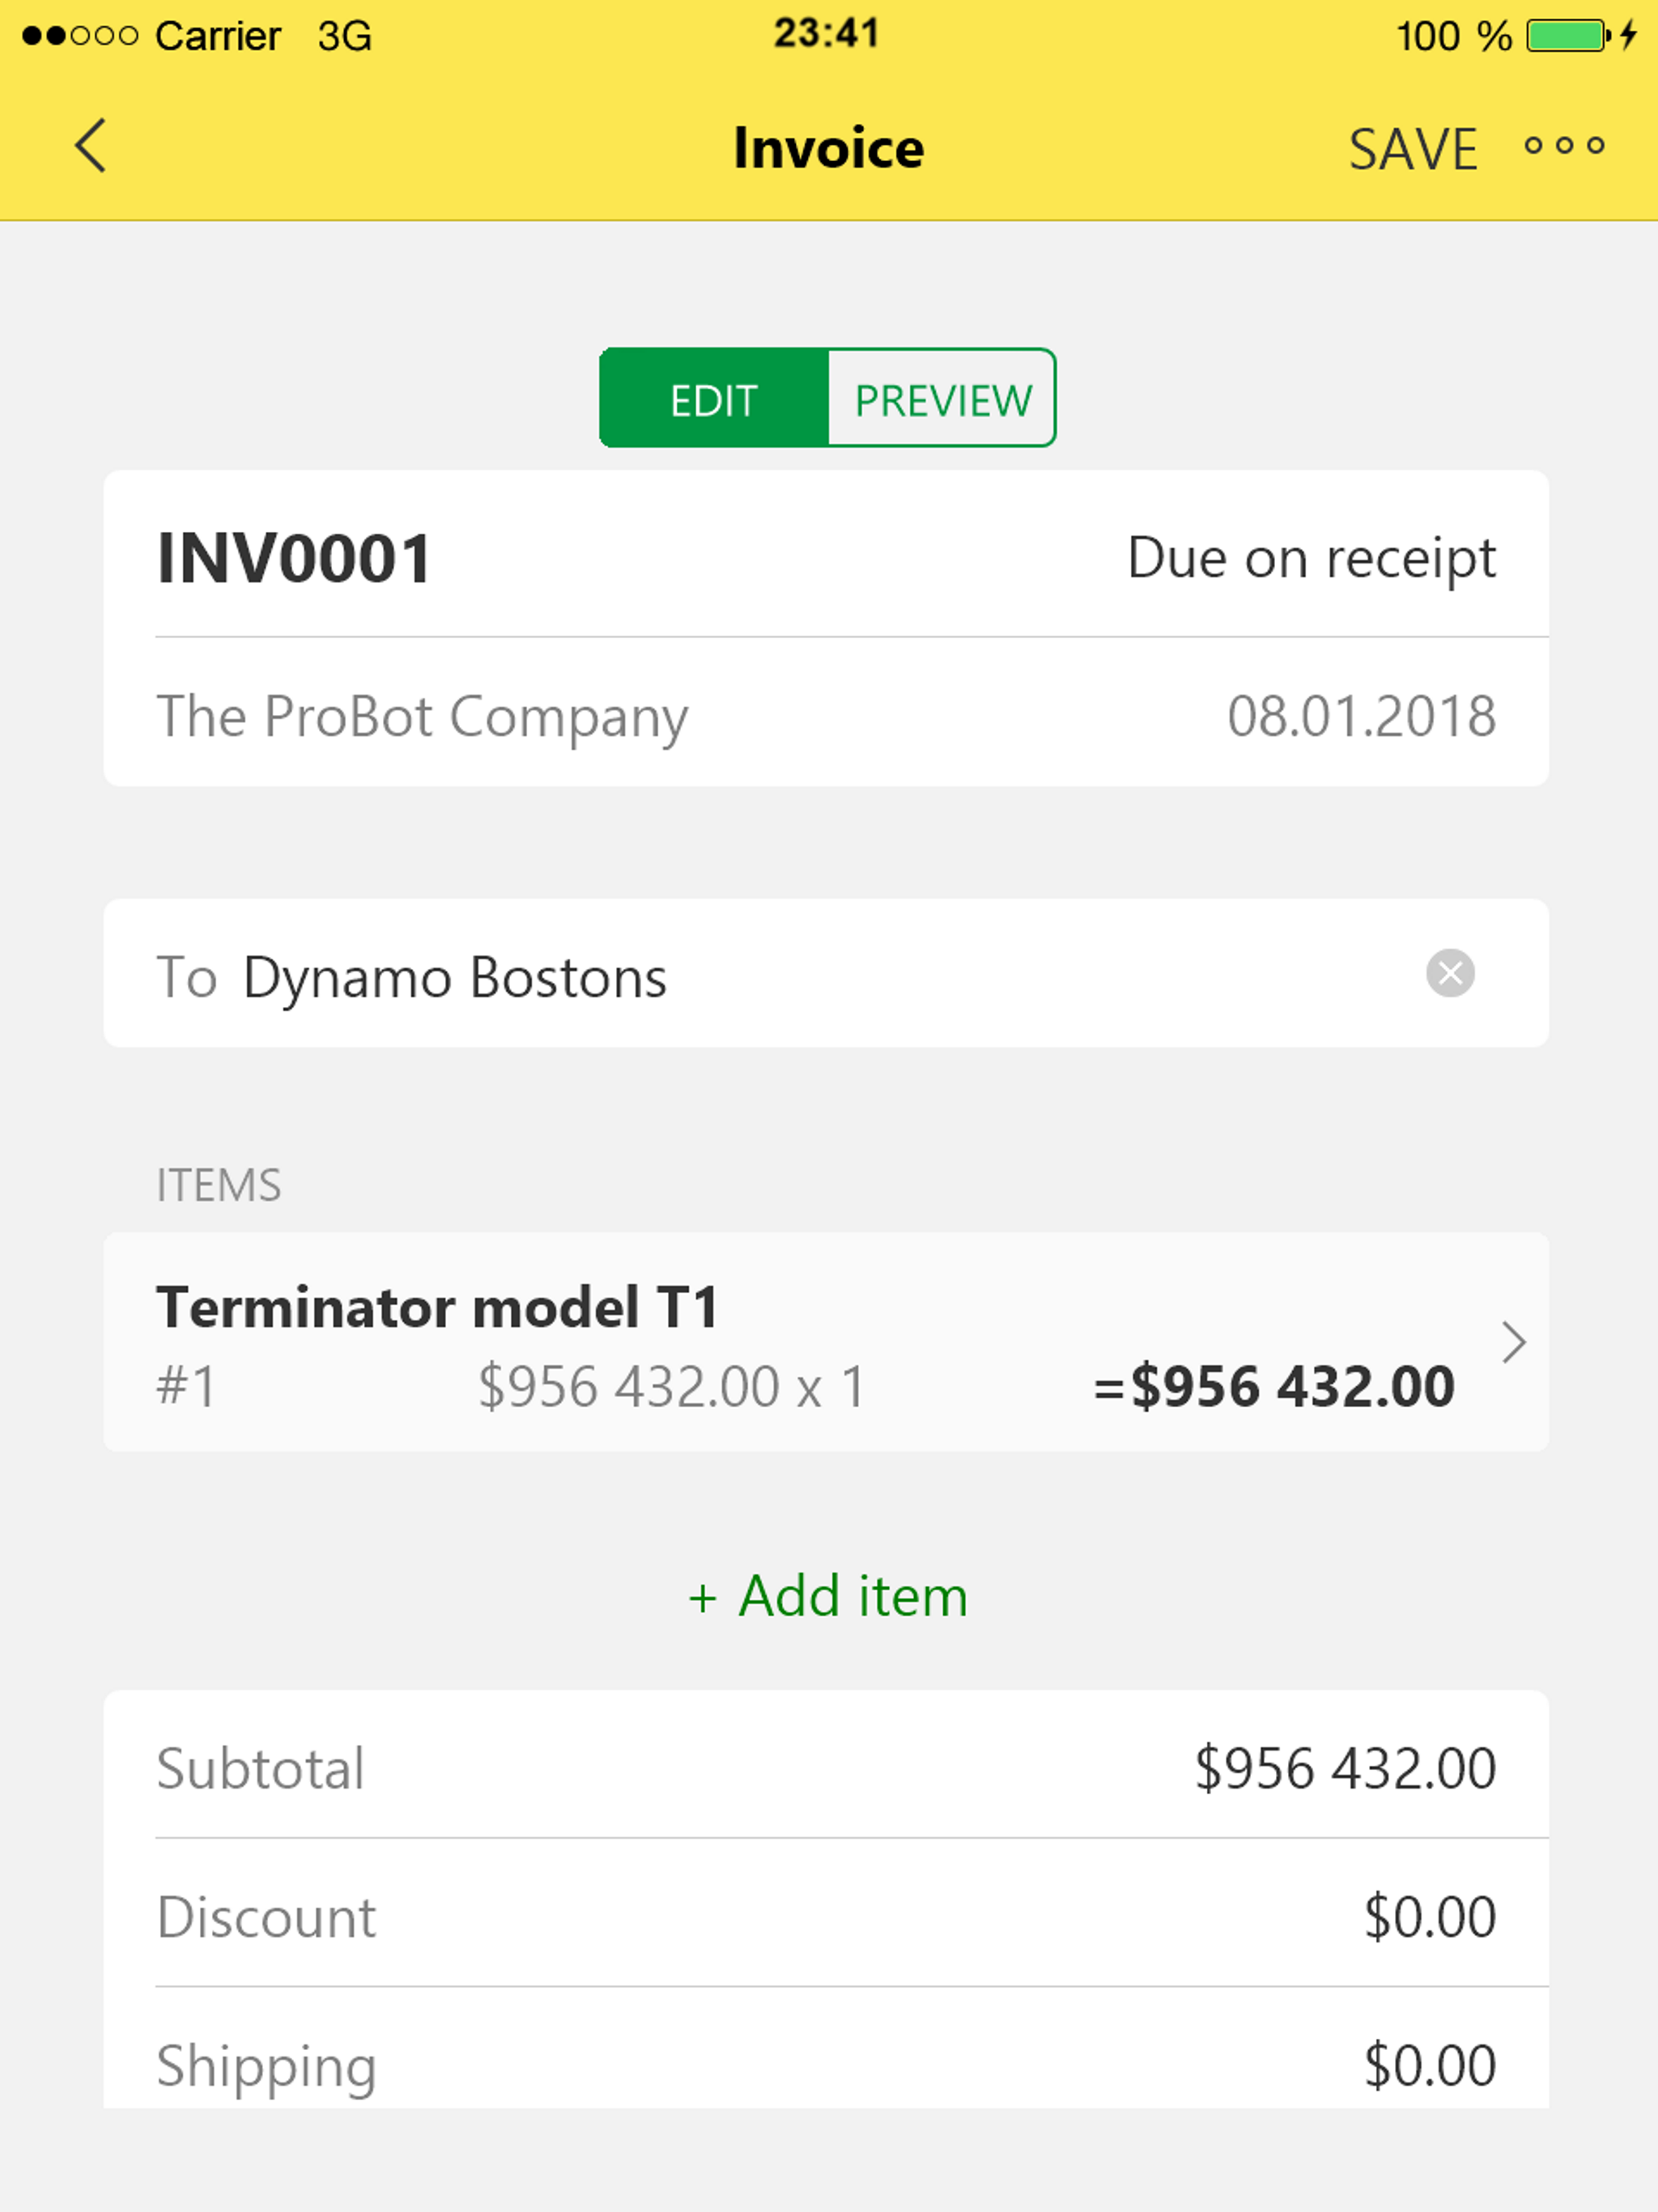Screen dimensions: 1658x2212
Task: Tap the + Add item link
Action: pyautogui.click(x=828, y=1596)
